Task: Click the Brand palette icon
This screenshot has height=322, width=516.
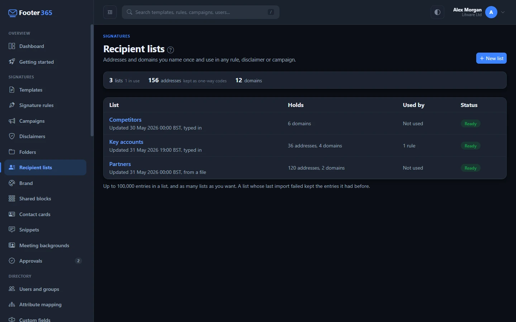Action: (x=12, y=183)
